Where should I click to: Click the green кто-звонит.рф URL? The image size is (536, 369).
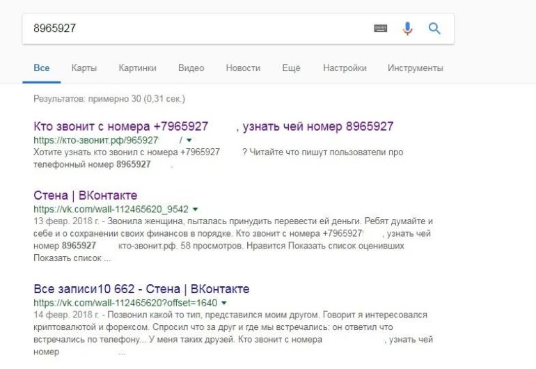tap(108, 140)
